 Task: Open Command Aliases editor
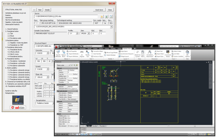click(168, 52)
